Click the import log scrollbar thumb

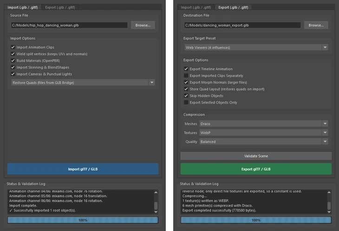(x=156, y=206)
